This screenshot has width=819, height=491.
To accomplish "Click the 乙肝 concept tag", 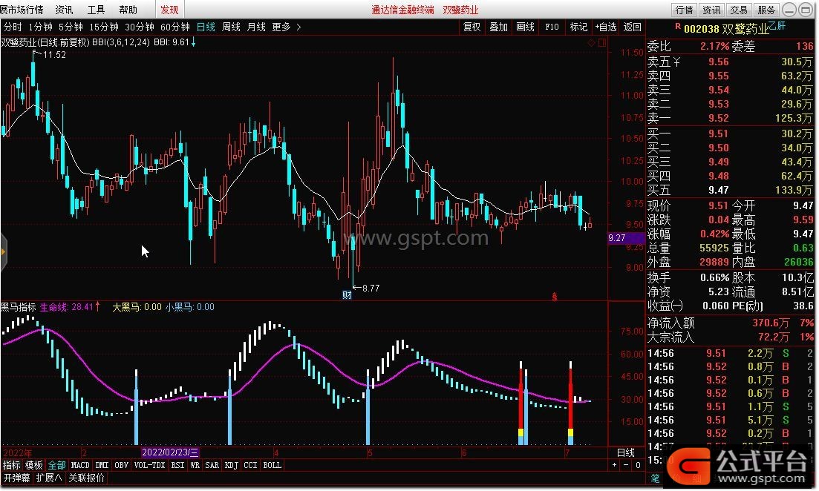I will 777,25.
